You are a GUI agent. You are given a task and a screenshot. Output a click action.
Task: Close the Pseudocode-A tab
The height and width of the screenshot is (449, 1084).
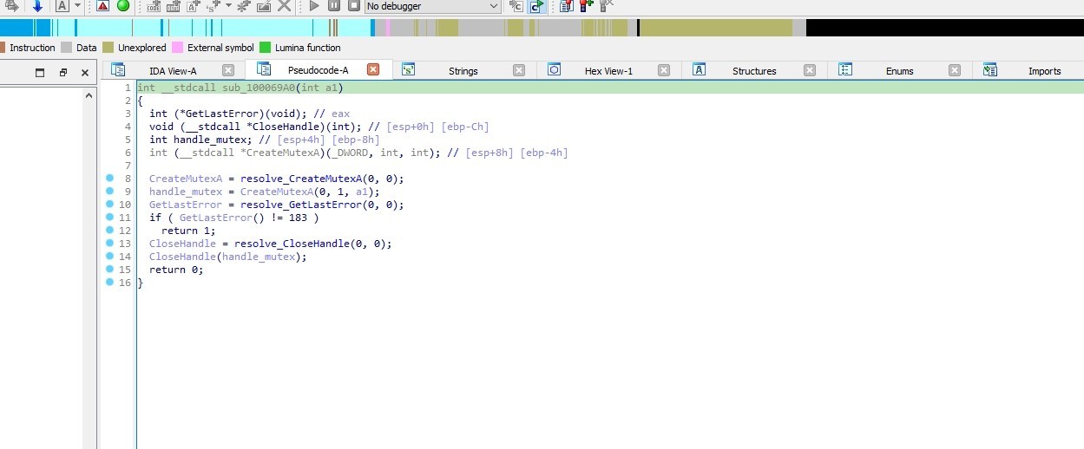coord(373,70)
